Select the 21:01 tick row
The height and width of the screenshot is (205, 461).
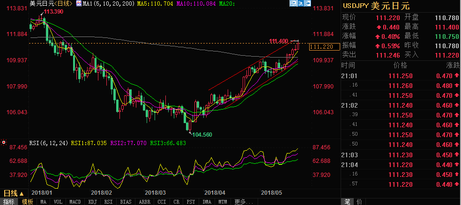point(401,76)
